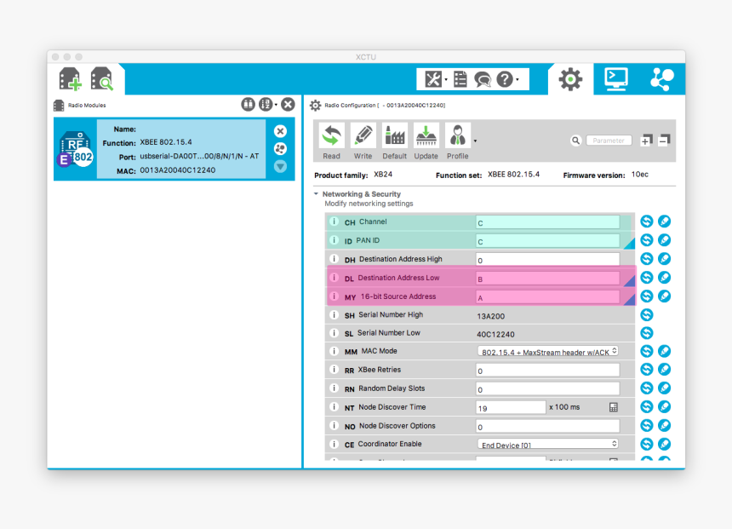Remove the XBEE 802.15.4 module from list
The image size is (732, 529).
tap(280, 131)
